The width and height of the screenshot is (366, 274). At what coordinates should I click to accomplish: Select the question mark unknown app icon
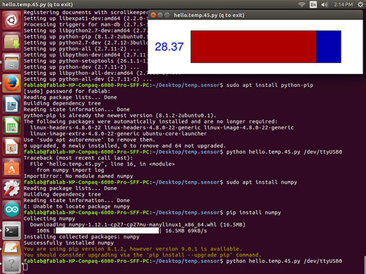pyautogui.click(x=12, y=264)
